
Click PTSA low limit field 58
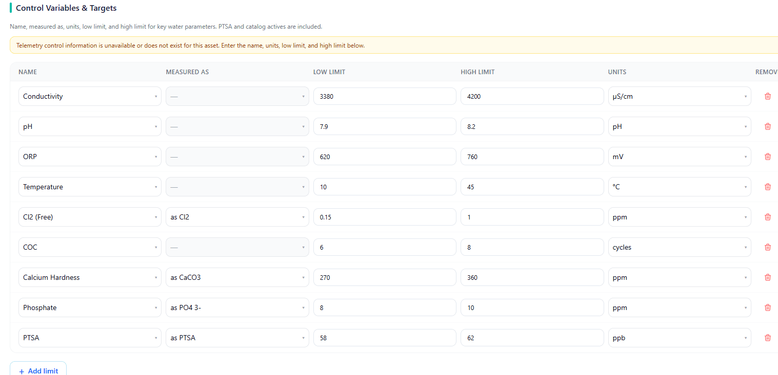[385, 338]
